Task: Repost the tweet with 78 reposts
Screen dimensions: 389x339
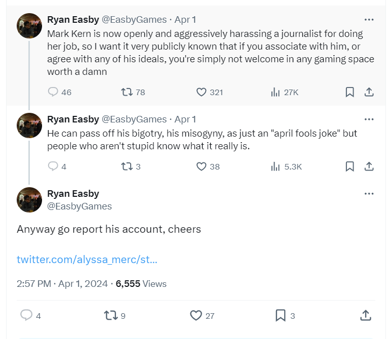Action: (x=127, y=92)
